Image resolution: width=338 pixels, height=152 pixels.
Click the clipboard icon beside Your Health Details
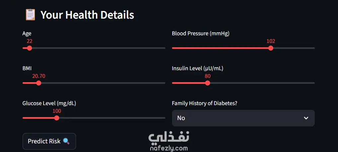click(x=30, y=15)
